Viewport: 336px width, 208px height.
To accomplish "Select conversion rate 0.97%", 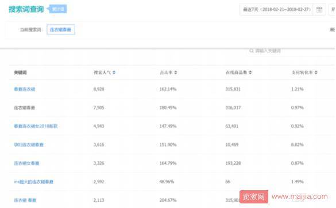I will coord(298,107).
